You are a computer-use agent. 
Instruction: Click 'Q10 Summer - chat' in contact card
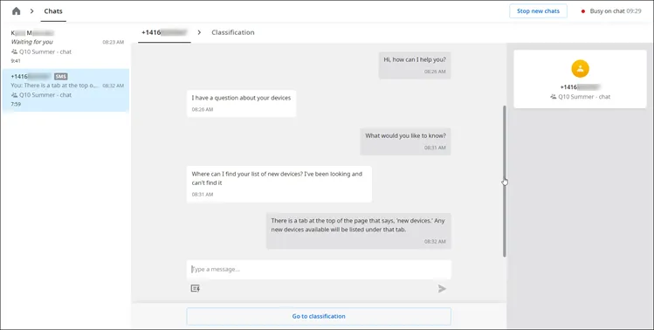[584, 97]
